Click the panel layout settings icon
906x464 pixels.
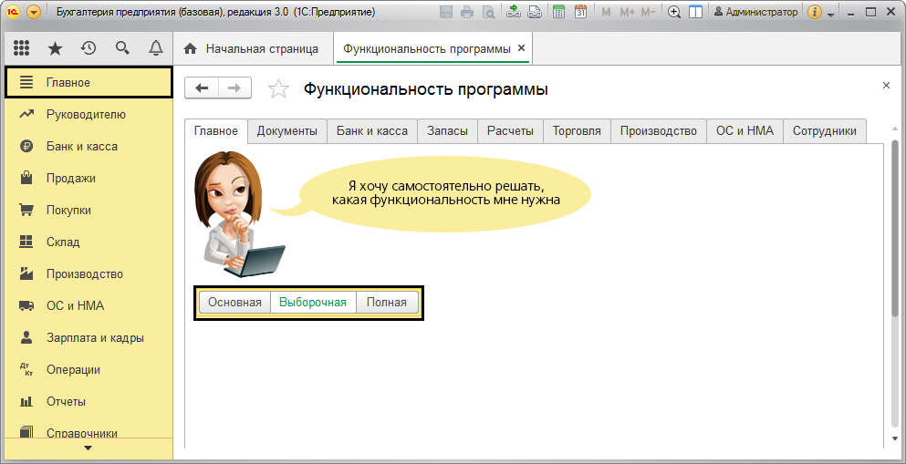695,12
